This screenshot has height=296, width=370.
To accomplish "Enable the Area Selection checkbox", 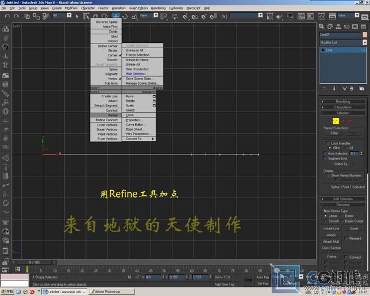I will click(325, 153).
